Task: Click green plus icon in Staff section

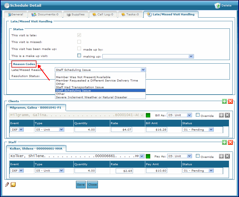Action: [224, 142]
